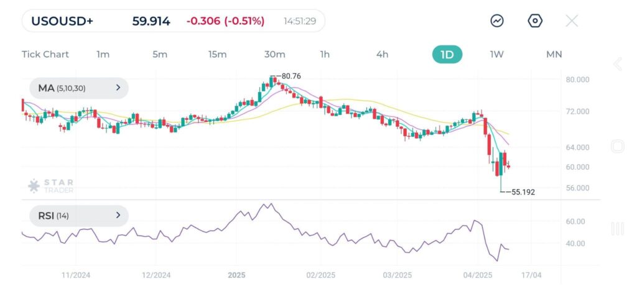Switch to the 1h timeframe
This screenshot has width=637, height=294.
(325, 54)
